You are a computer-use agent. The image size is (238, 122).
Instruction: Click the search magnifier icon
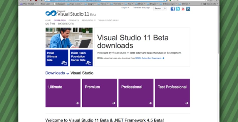(x=164, y=8)
